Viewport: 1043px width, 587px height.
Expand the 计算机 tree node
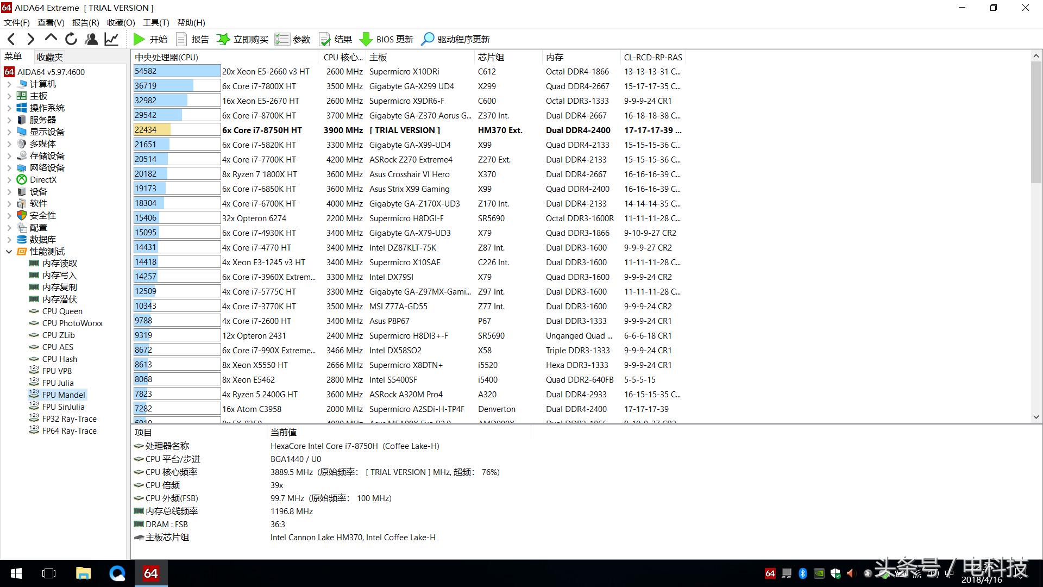click(x=9, y=84)
